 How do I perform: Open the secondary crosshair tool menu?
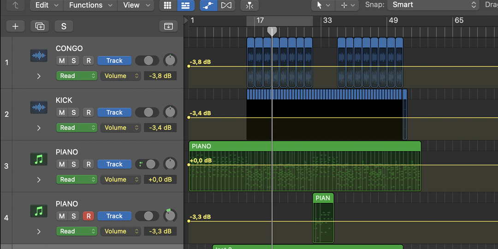(347, 5)
